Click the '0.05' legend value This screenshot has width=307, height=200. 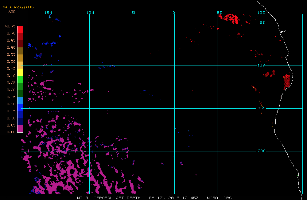(x=11, y=125)
